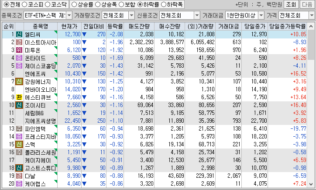Click the down arrow beside 엔바이오니아 price 14,020
The image size is (316, 190).
pos(84,90)
